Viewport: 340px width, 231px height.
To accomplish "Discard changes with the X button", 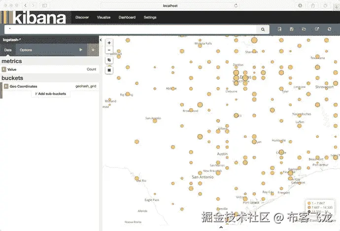I will click(93, 50).
